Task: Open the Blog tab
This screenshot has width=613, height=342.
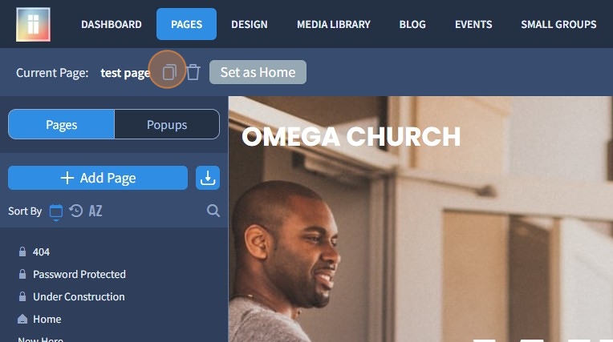Action: (412, 24)
